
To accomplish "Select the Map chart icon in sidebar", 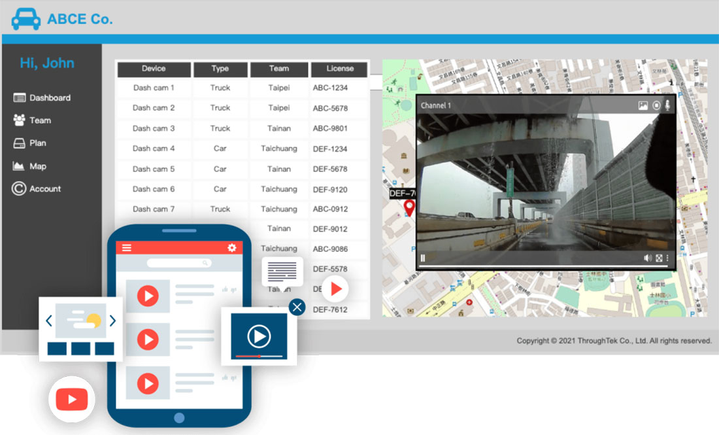I will coord(19,166).
